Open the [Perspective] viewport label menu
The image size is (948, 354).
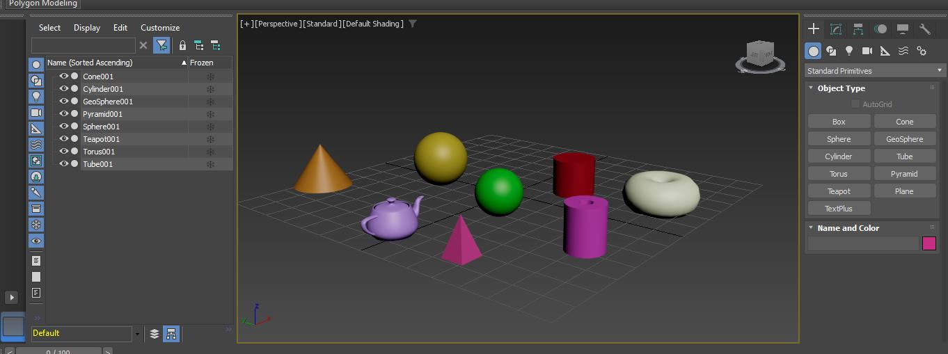tap(278, 24)
